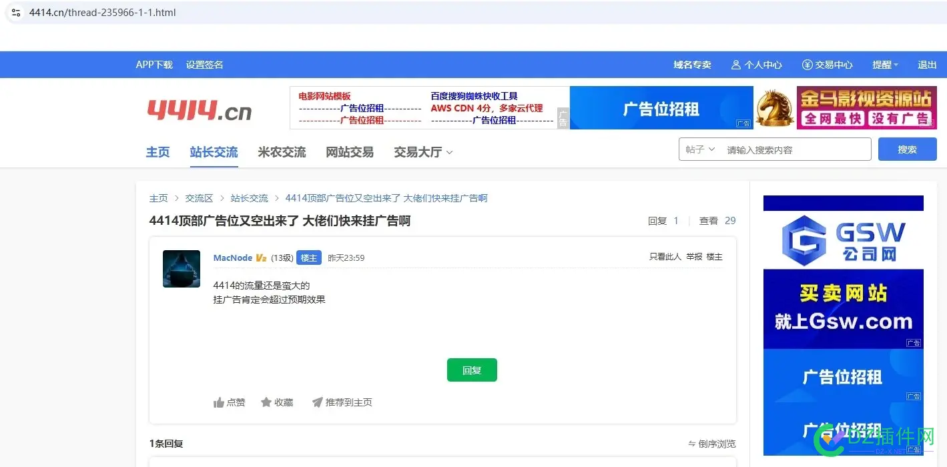Switch to the 站长交流 tab
947x467 pixels.
(x=214, y=151)
